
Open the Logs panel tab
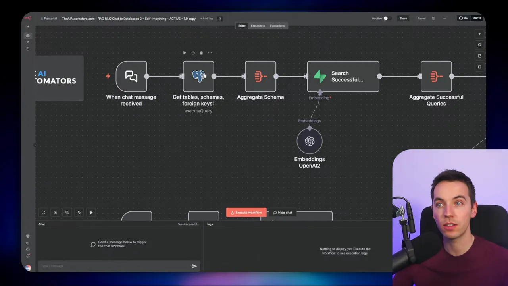coord(210,224)
